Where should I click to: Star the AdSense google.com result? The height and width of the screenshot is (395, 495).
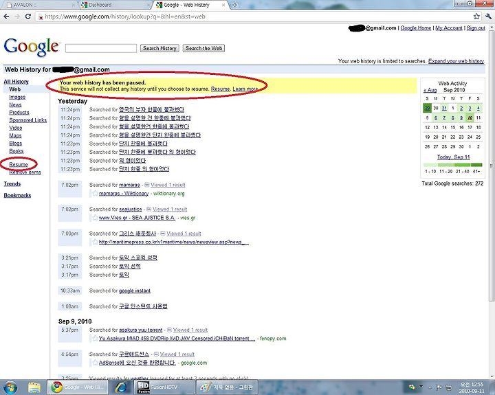coord(95,363)
